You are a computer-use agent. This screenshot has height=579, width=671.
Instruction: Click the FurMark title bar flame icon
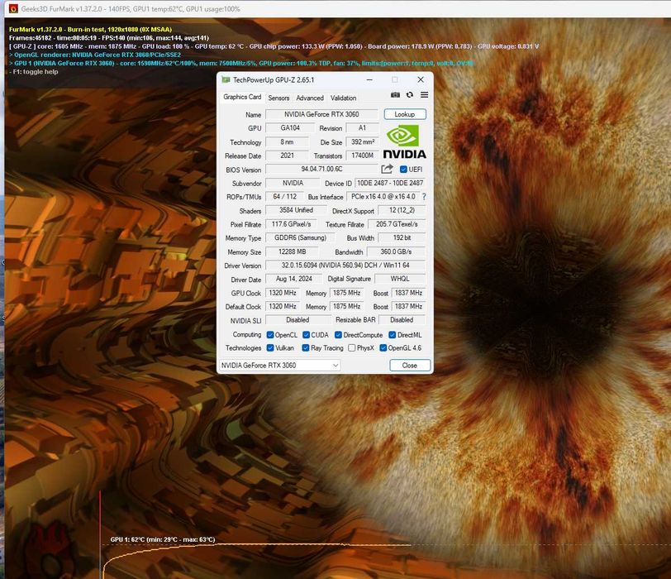(13, 8)
